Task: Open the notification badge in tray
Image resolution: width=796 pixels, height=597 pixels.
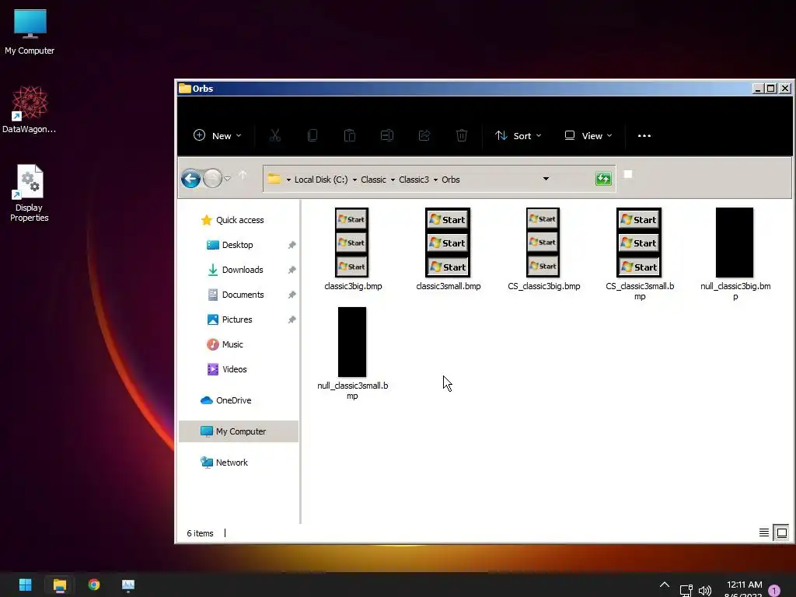Action: [774, 591]
